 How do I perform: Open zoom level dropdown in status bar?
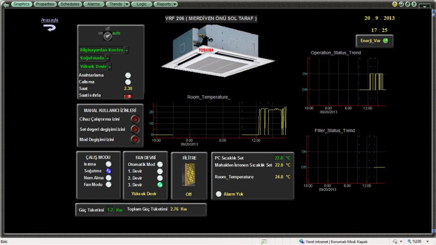click(x=427, y=241)
